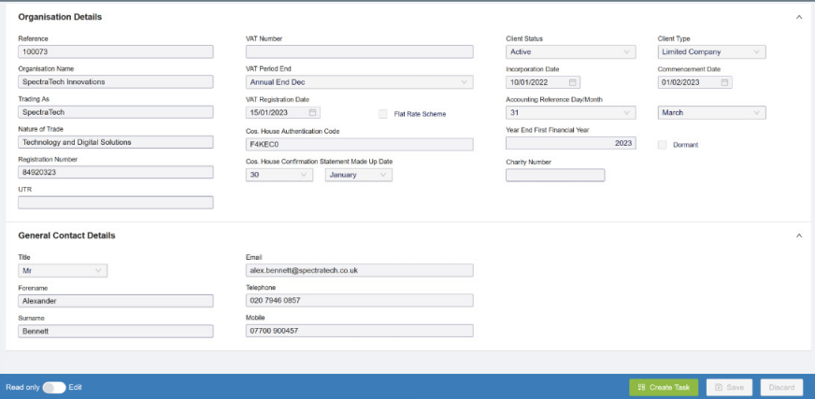This screenshot has width=815, height=399.
Task: Enable the Flat Rate Scheme checkbox
Action: [383, 114]
